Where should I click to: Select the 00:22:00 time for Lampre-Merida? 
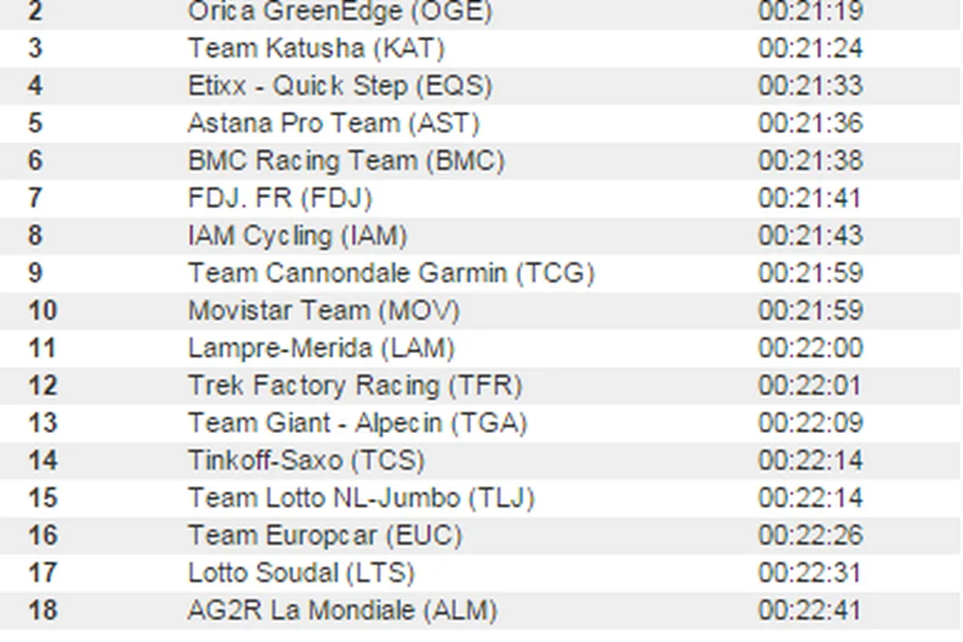click(x=810, y=349)
